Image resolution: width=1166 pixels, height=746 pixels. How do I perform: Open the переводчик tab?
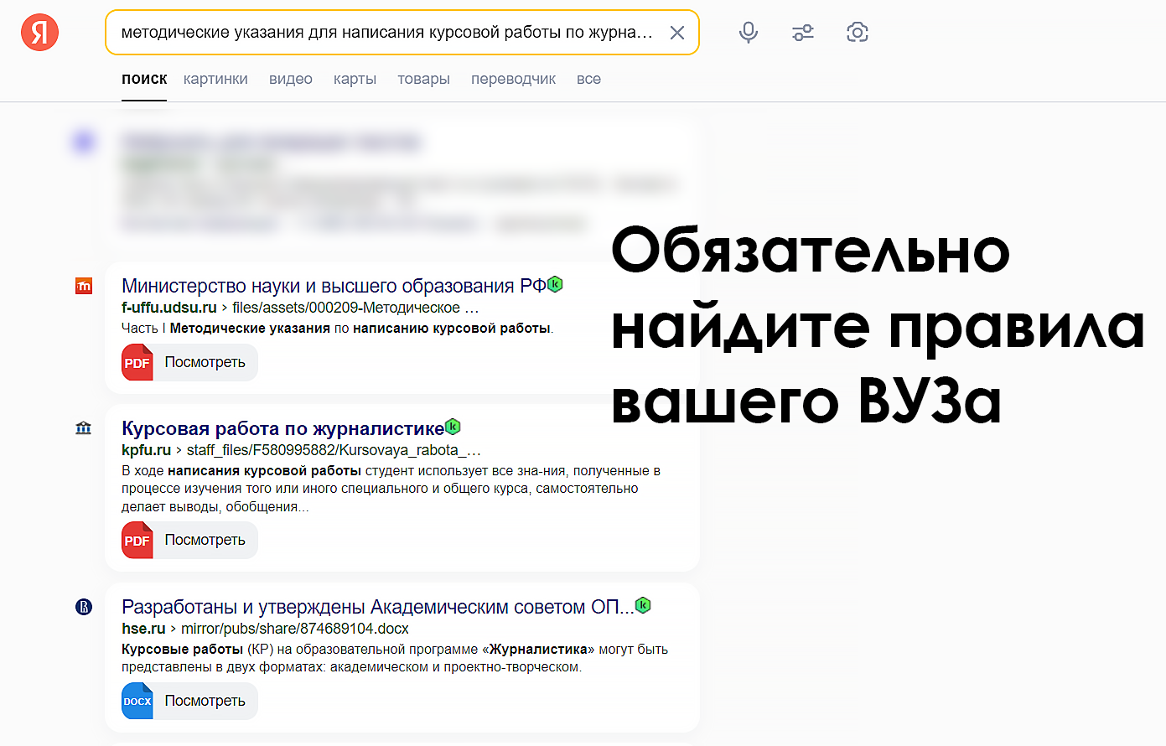pyautogui.click(x=513, y=79)
